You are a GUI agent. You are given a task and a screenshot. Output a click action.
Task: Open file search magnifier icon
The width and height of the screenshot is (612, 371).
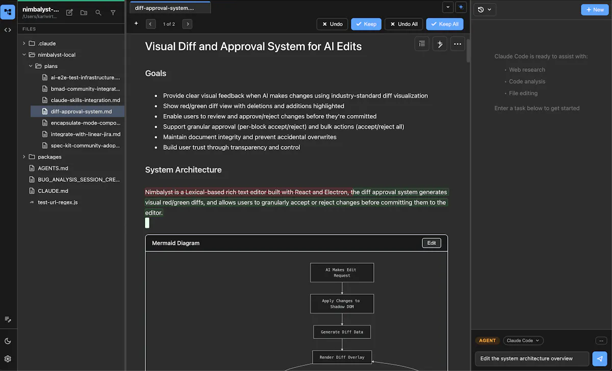[98, 12]
